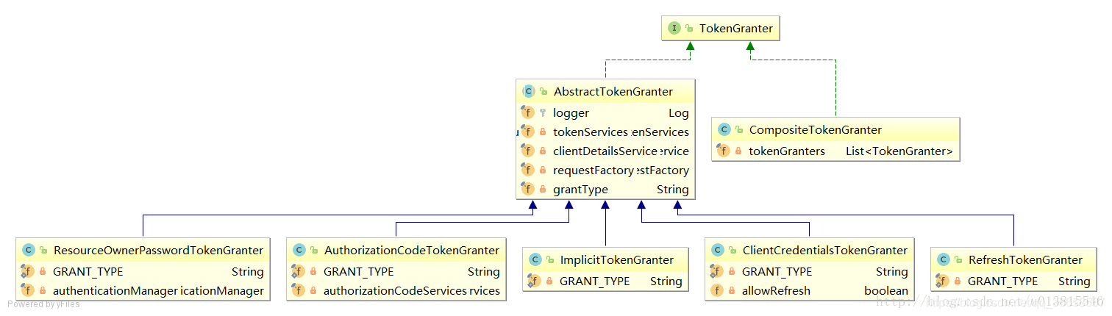Click the ResourceOwnerPasswordTokenGranter class icon
Image resolution: width=1112 pixels, height=316 pixels.
pyautogui.click(x=28, y=251)
